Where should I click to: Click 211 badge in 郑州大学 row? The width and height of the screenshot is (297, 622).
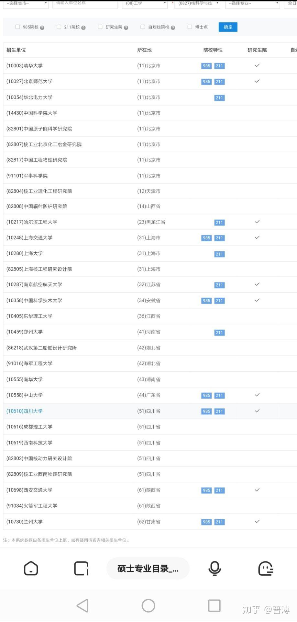coord(219,332)
